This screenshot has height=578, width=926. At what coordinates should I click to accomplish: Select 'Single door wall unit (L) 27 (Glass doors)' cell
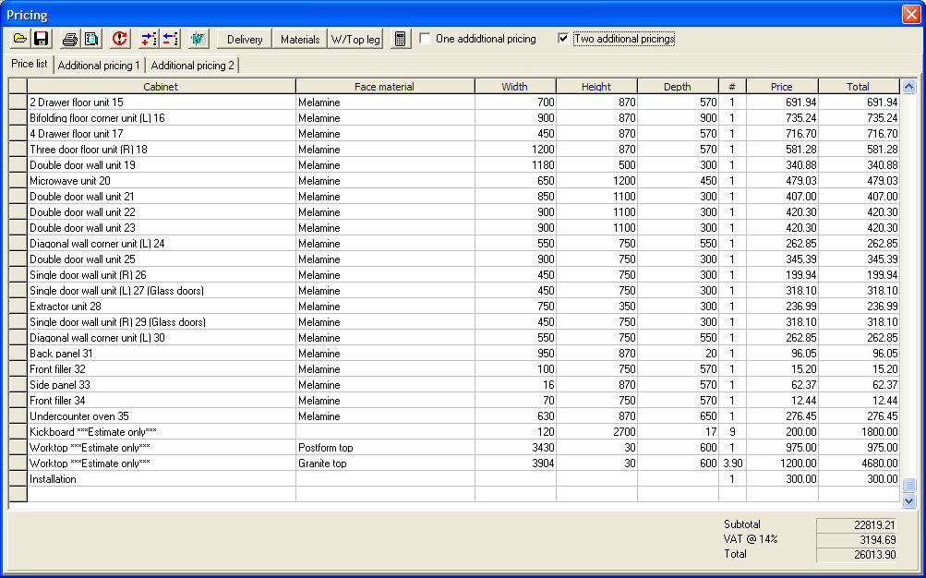tap(161, 291)
